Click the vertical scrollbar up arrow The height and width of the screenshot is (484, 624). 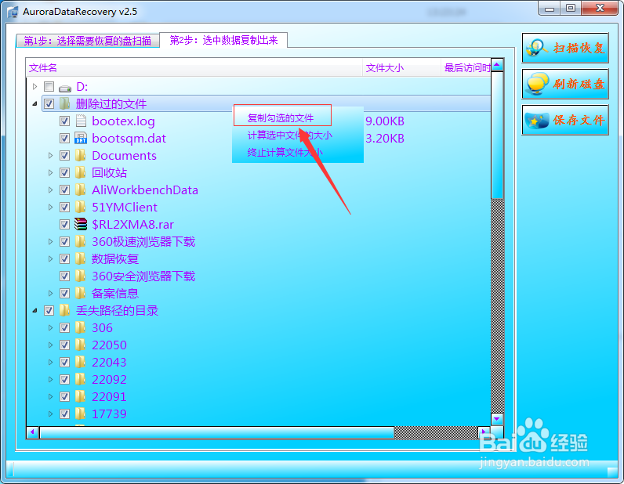[x=498, y=65]
